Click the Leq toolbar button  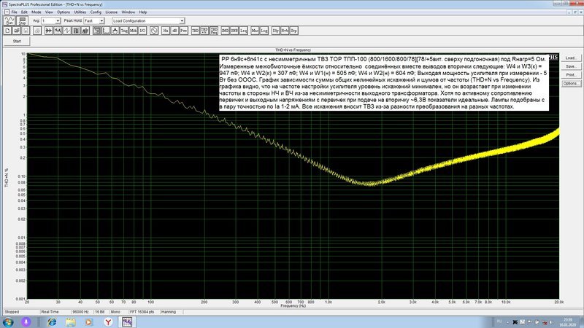coord(244,31)
